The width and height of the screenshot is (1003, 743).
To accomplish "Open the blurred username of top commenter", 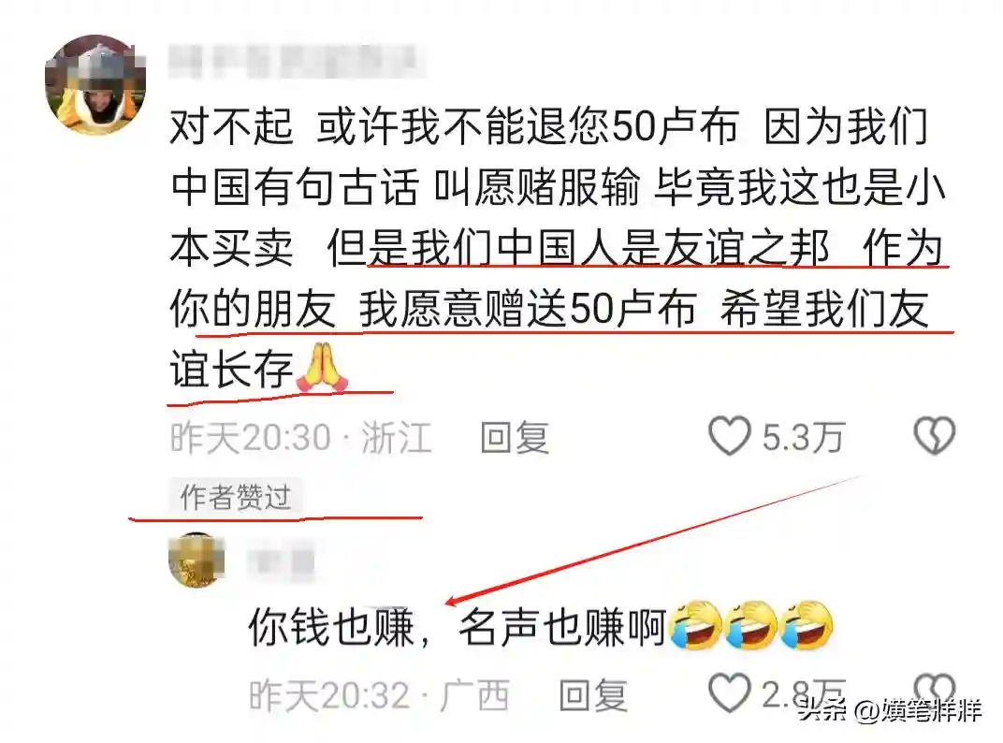I will pyautogui.click(x=294, y=62).
